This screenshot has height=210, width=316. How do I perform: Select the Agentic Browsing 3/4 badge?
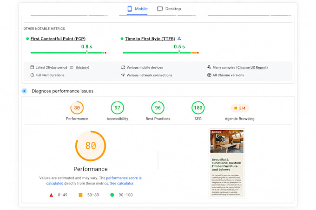tap(240, 108)
